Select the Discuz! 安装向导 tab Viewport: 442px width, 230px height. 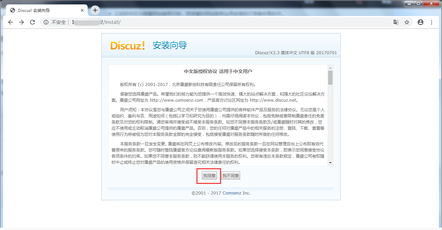click(x=44, y=10)
